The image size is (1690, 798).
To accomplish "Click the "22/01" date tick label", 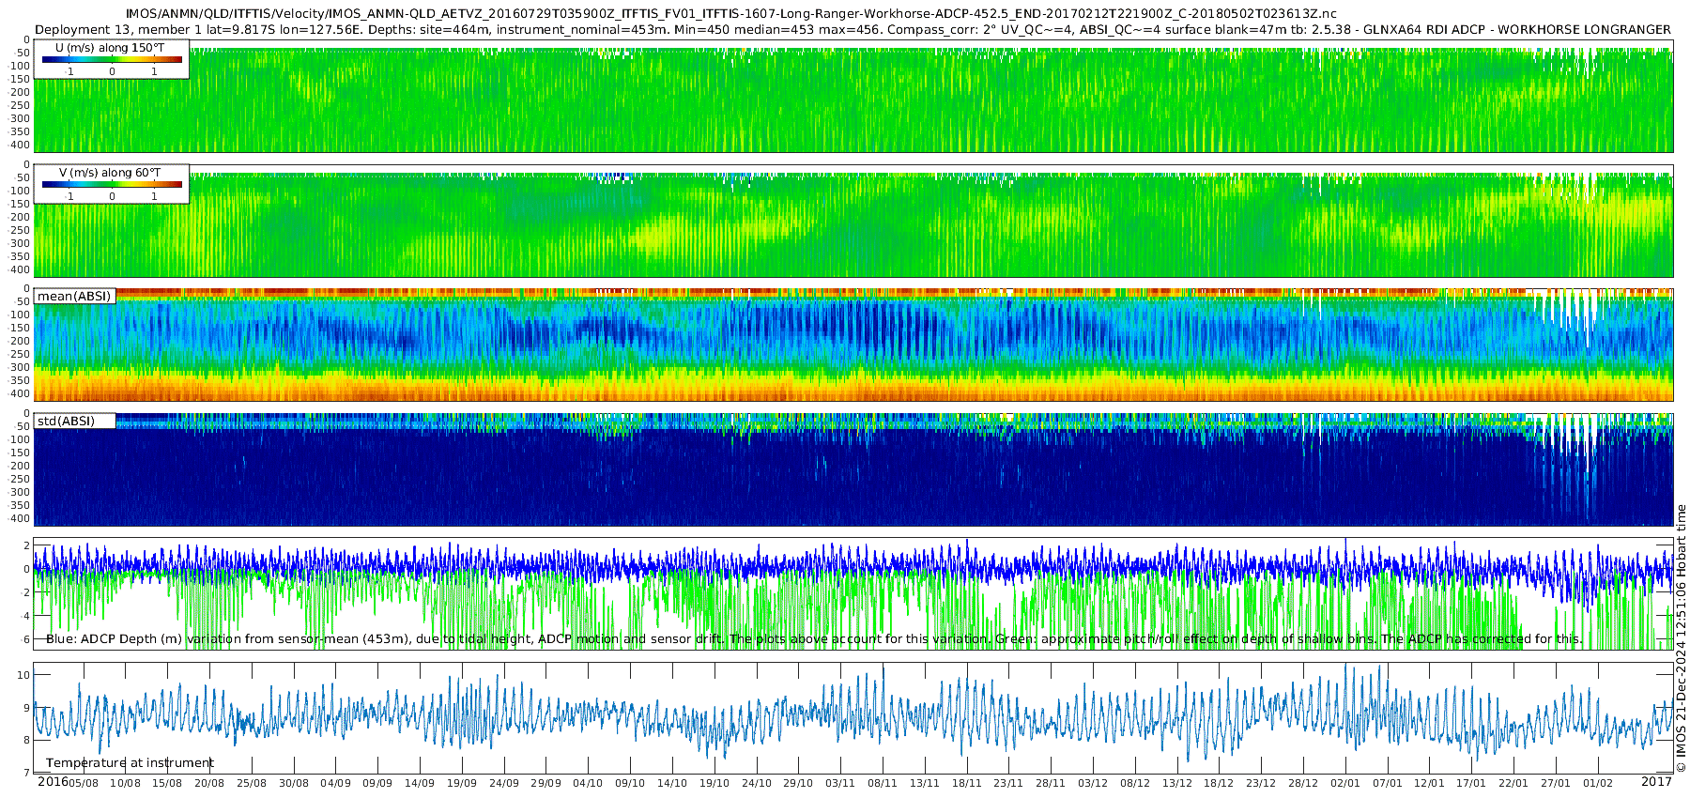I will click(x=1513, y=784).
